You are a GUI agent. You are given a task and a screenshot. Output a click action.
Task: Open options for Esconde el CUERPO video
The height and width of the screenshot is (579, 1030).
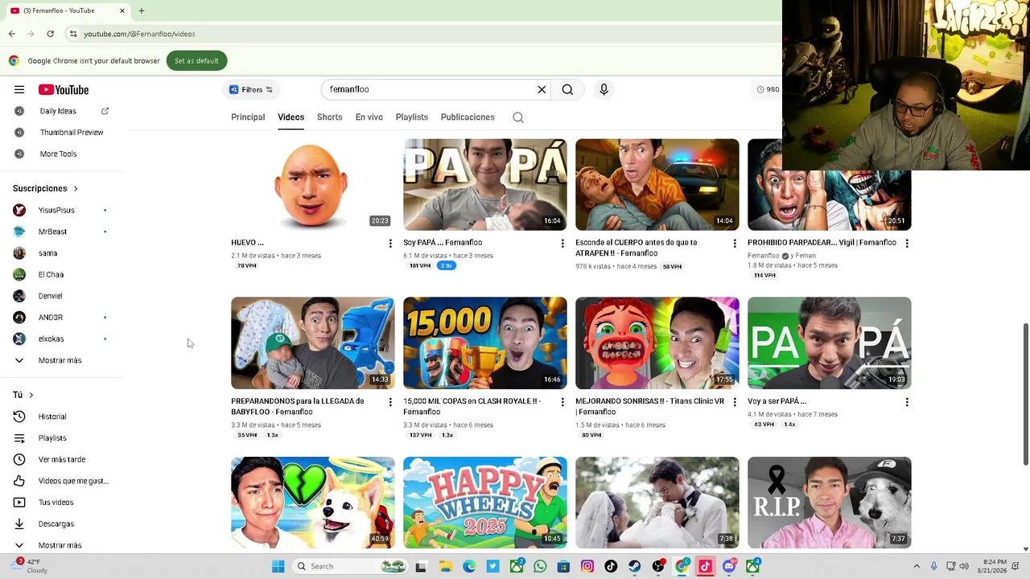pyautogui.click(x=735, y=243)
